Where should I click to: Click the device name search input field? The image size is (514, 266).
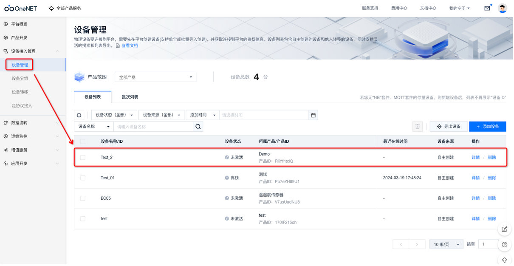[153, 127]
